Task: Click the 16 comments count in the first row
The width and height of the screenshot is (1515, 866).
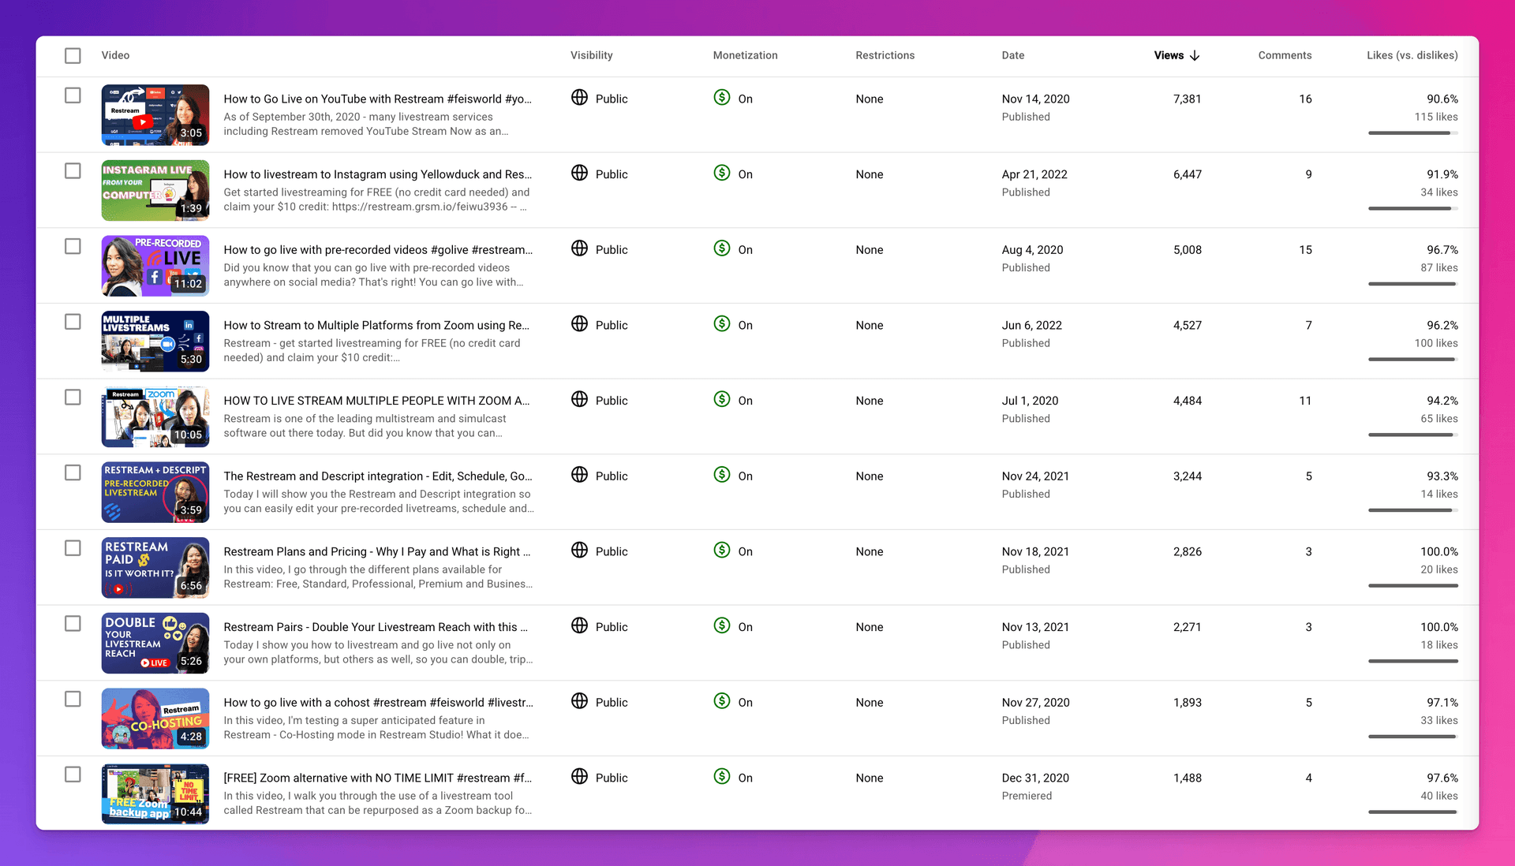Action: tap(1305, 99)
